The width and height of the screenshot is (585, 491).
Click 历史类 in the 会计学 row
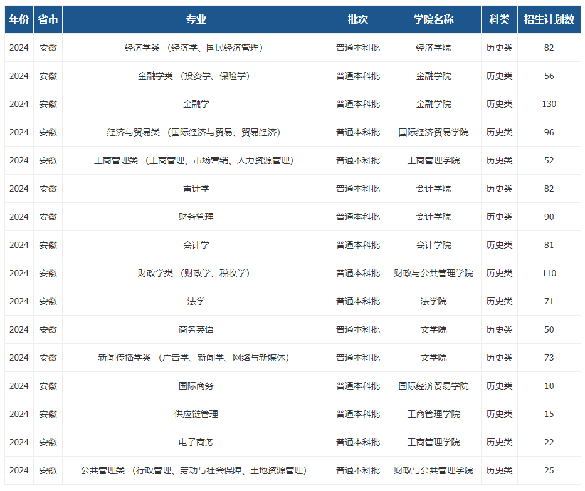coord(499,245)
